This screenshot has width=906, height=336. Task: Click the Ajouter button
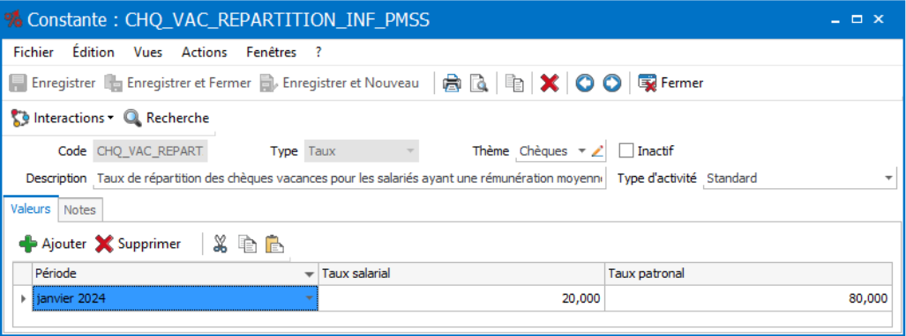pyautogui.click(x=53, y=244)
